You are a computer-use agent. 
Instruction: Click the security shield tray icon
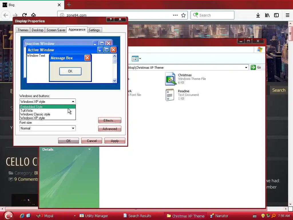tap(263, 216)
